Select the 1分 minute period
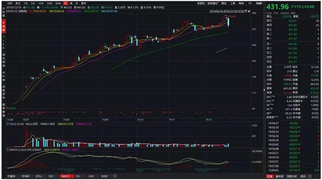 (25, 4)
